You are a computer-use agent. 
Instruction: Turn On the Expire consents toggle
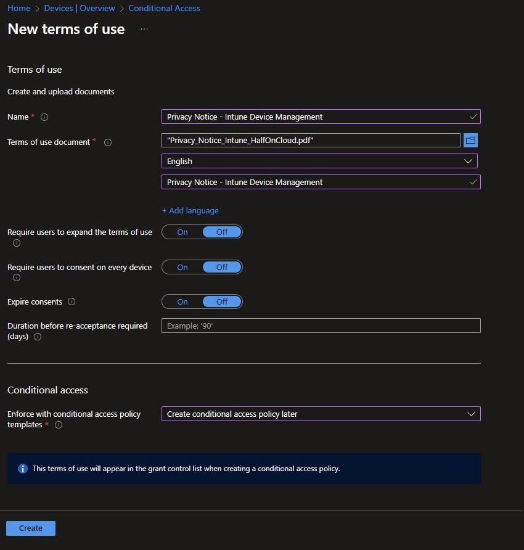[182, 302]
